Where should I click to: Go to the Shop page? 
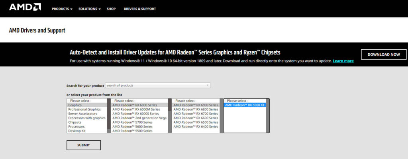coord(111,9)
